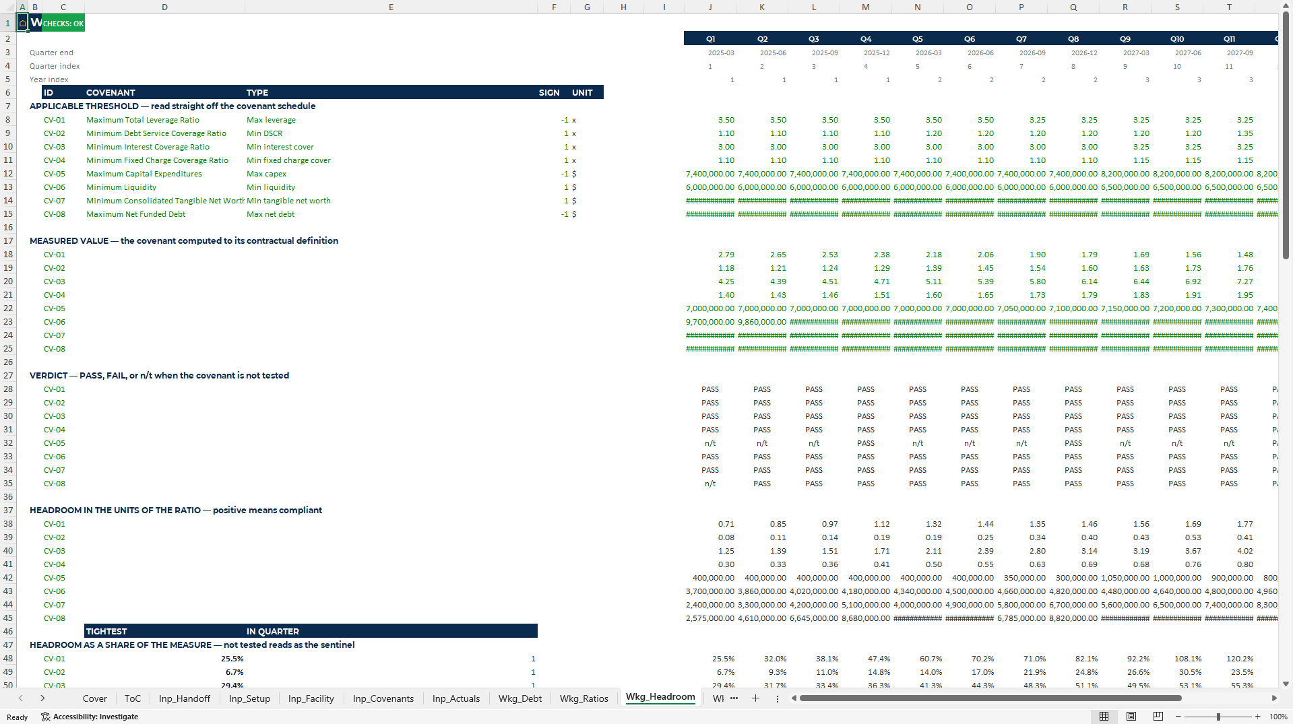Click the horizontal scrollbar left arrow
1293x724 pixels.
pos(794,698)
